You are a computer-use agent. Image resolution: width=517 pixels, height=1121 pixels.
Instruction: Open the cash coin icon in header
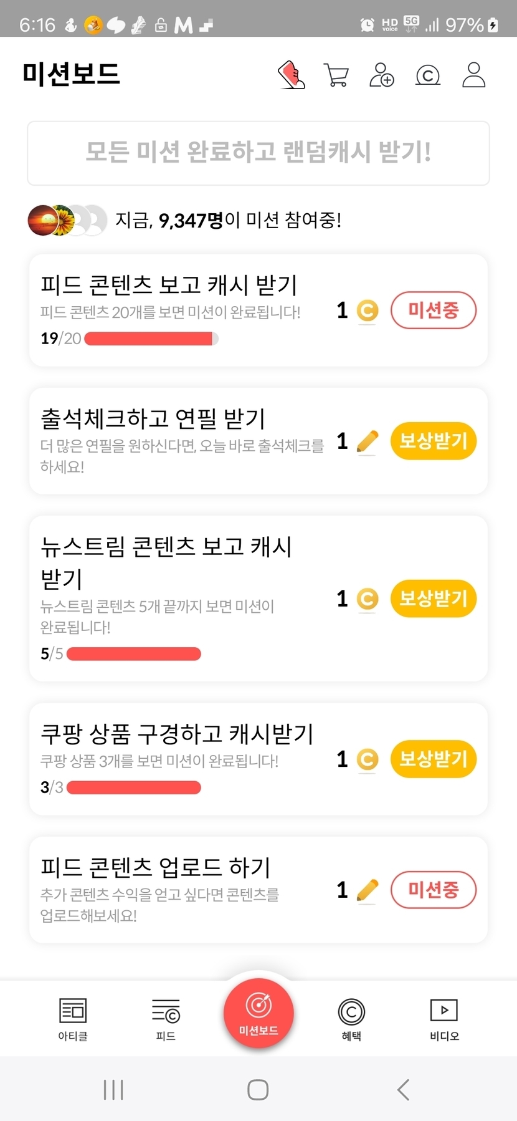coord(427,75)
